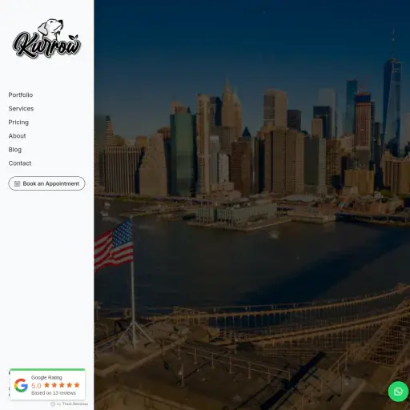Click the Google G logo

pyautogui.click(x=21, y=385)
